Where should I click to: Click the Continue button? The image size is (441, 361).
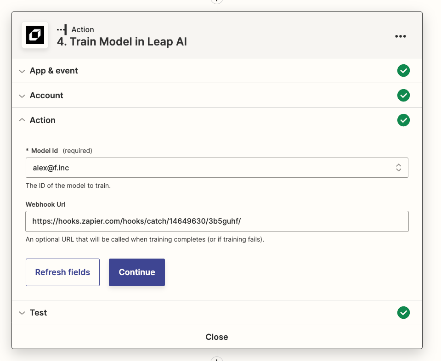(136, 272)
